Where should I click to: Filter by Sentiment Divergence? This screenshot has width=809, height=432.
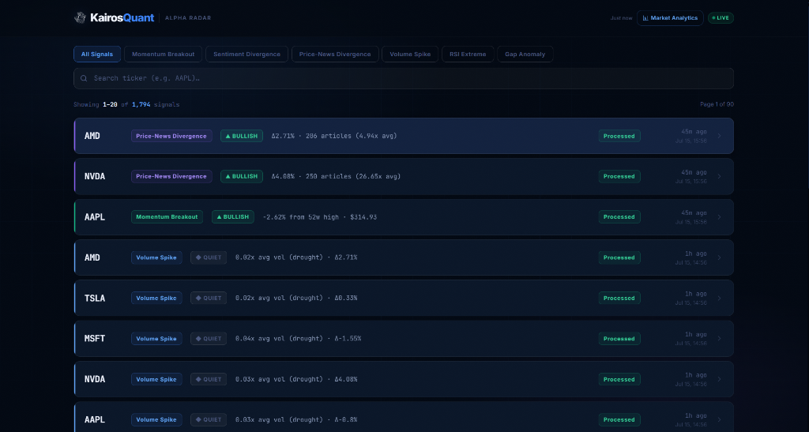click(246, 54)
